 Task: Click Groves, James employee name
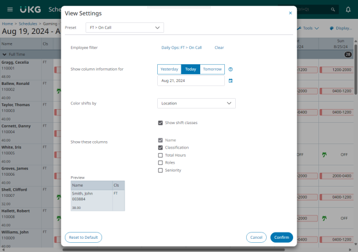click(15, 169)
